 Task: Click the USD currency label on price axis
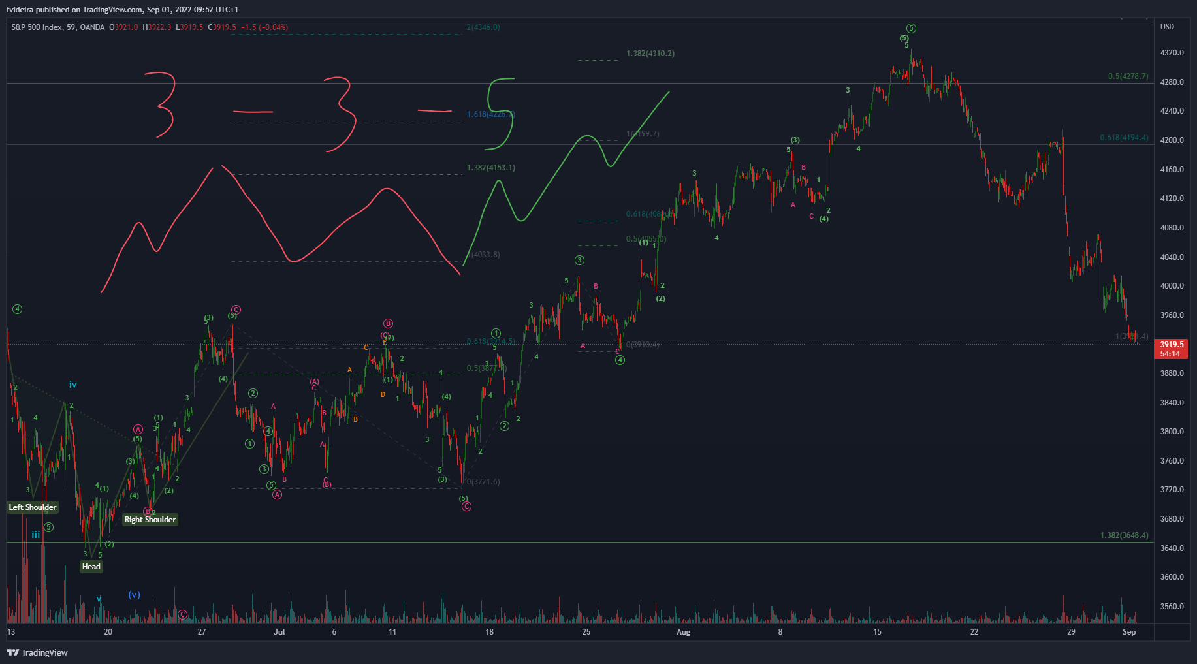[1167, 27]
